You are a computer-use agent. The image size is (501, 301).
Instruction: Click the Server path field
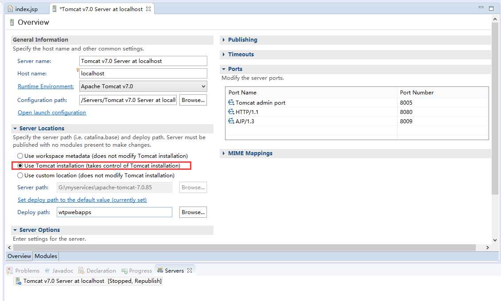114,188
